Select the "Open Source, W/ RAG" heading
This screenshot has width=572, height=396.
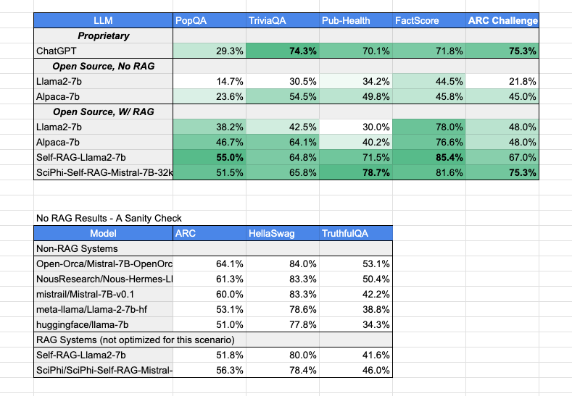[104, 111]
